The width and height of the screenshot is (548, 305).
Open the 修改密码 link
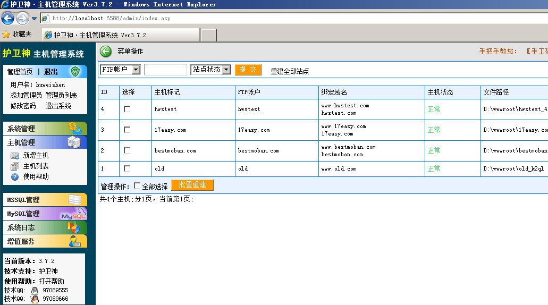[23, 106]
